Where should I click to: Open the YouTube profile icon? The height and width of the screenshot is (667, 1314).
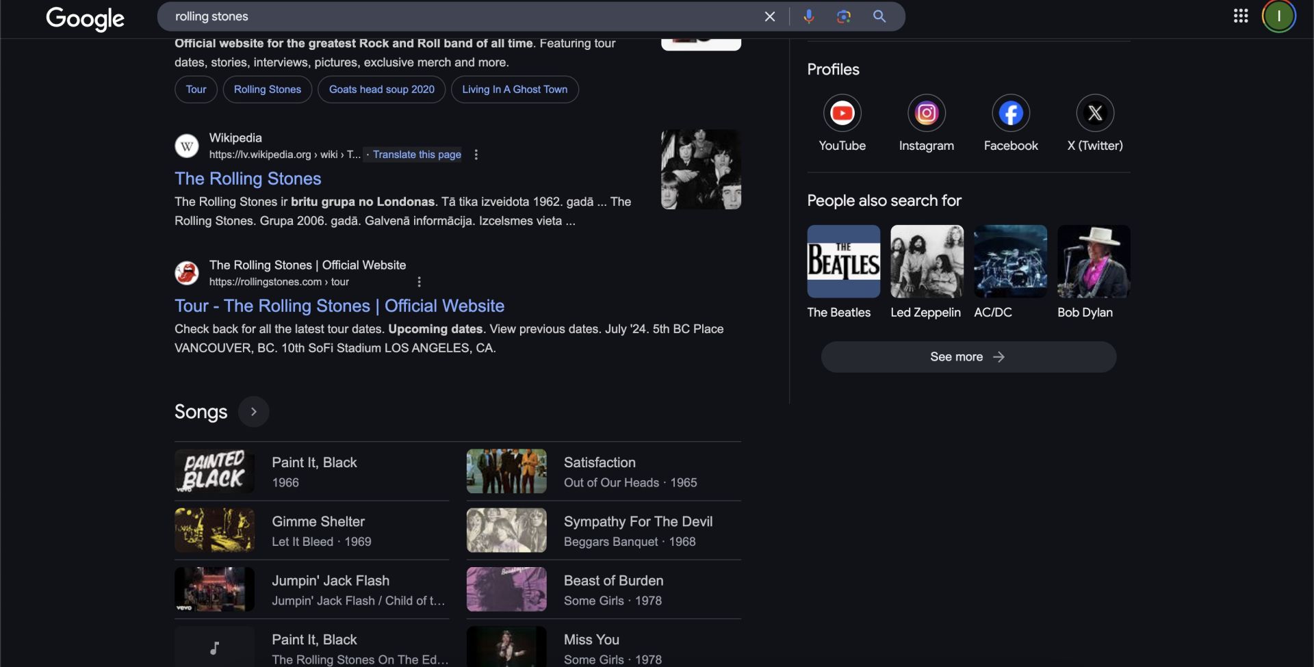pyautogui.click(x=842, y=114)
